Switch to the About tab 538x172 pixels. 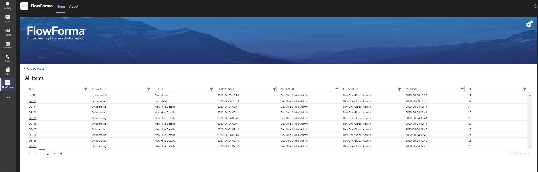74,6
